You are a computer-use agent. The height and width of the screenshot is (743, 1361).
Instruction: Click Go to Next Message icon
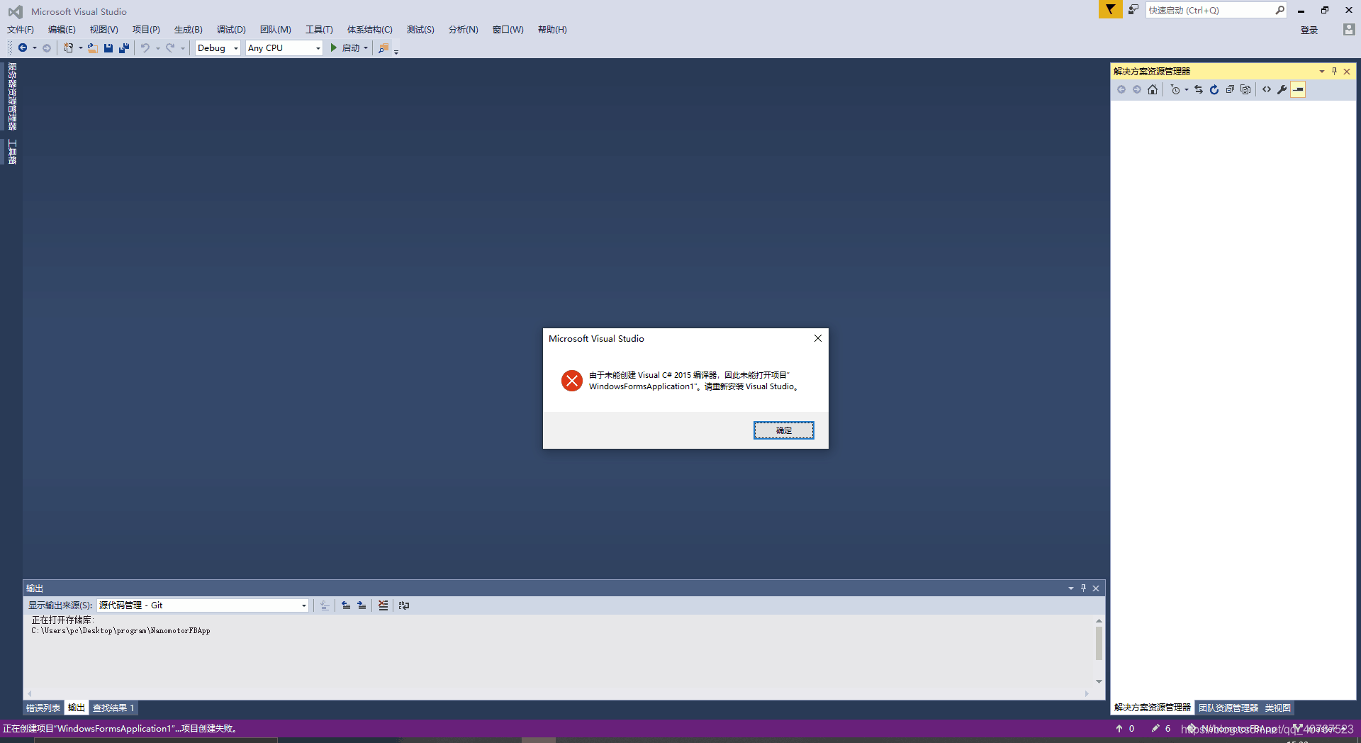(x=362, y=605)
